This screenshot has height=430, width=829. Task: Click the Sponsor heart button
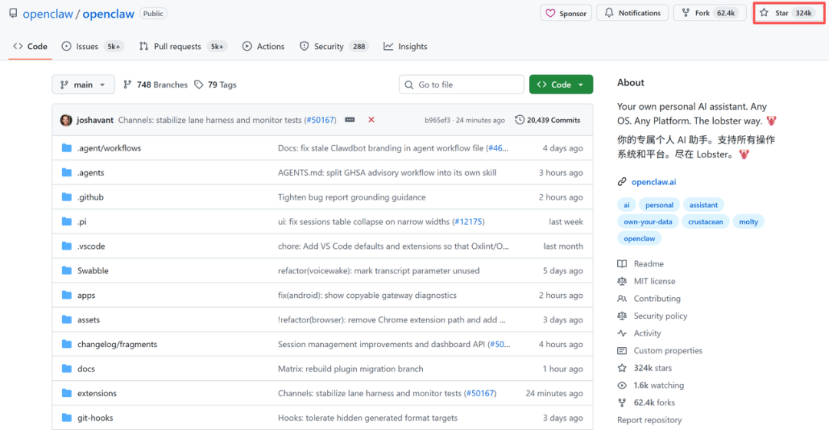coord(566,13)
